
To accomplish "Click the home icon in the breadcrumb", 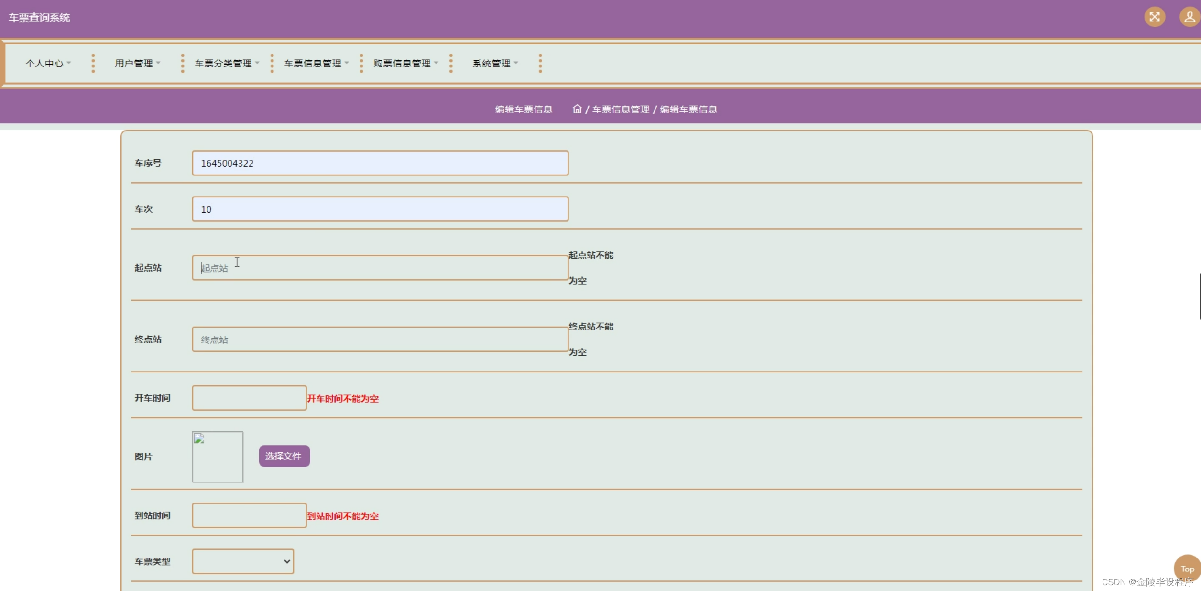I will pos(577,109).
